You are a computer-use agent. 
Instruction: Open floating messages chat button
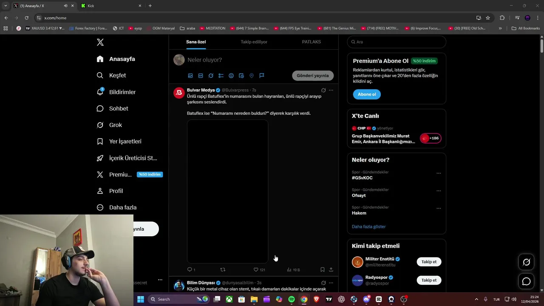[526, 281]
